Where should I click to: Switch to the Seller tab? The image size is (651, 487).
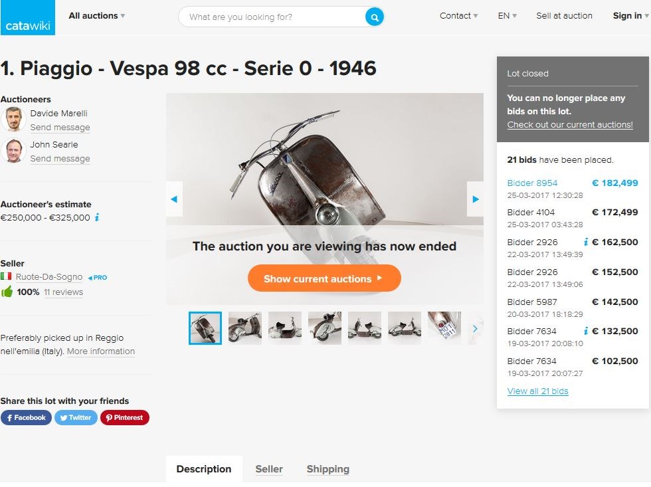tap(269, 469)
